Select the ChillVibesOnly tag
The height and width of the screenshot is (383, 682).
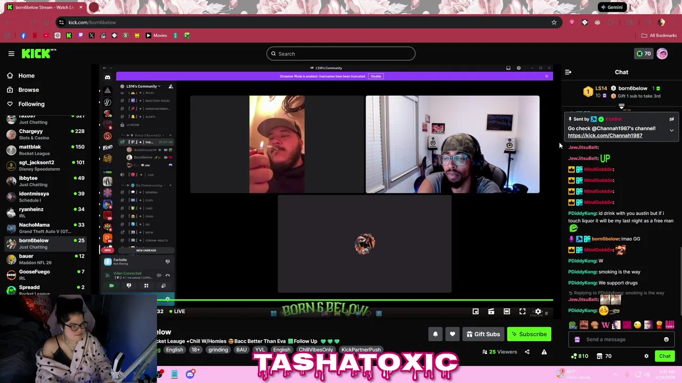point(316,350)
